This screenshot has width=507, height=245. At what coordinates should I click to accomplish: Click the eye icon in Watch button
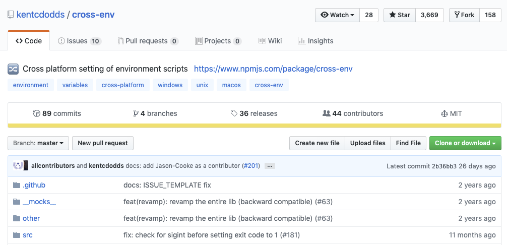[x=325, y=15]
